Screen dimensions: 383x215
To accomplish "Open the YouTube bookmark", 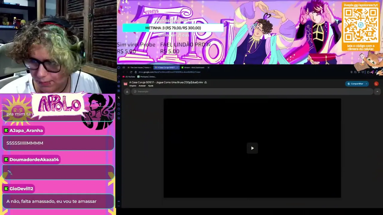I will point(129,77).
